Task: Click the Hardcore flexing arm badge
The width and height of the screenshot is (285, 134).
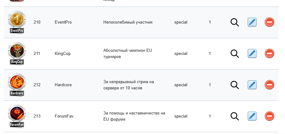Action: (x=17, y=85)
